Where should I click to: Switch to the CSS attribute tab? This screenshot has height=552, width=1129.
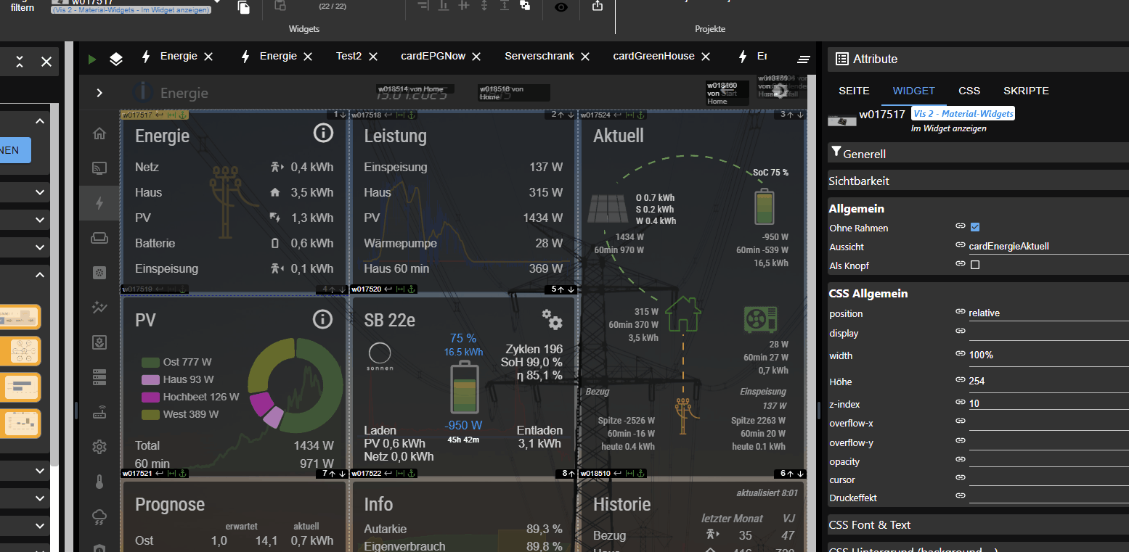coord(969,91)
